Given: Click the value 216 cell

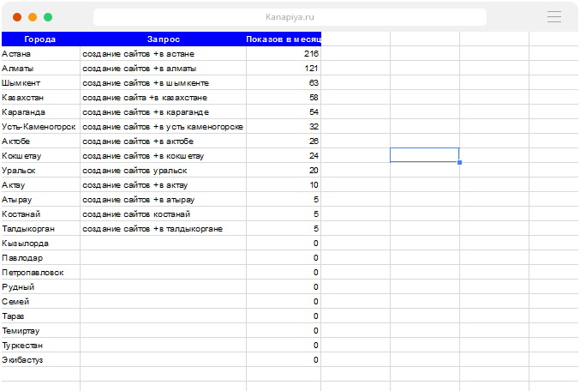Looking at the screenshot, I should point(283,54).
